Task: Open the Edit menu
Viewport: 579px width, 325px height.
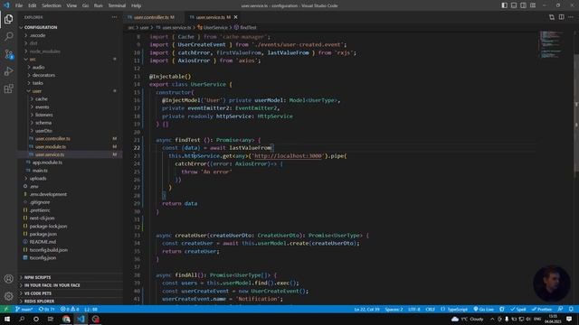Action: (33, 5)
